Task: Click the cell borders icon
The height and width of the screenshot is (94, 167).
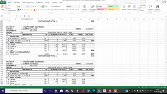Action: pyautogui.click(x=27, y=10)
